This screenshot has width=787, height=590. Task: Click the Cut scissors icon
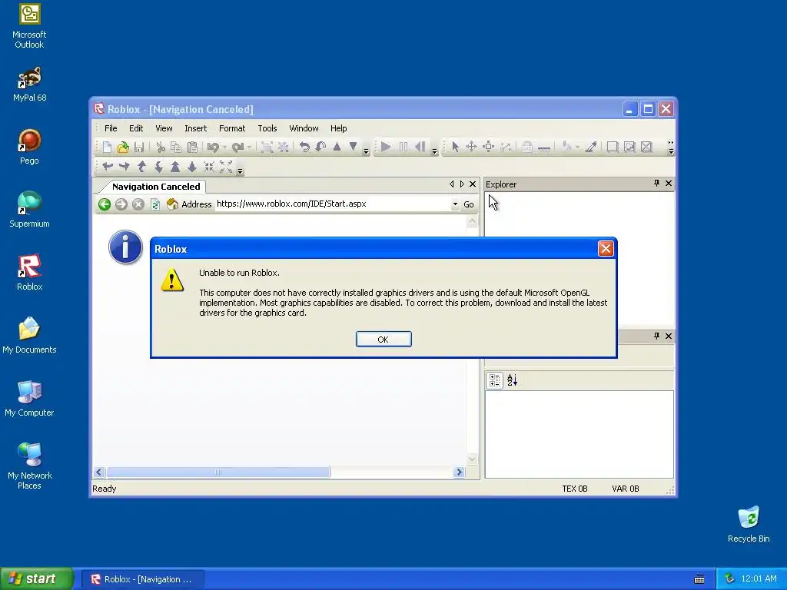click(x=161, y=147)
